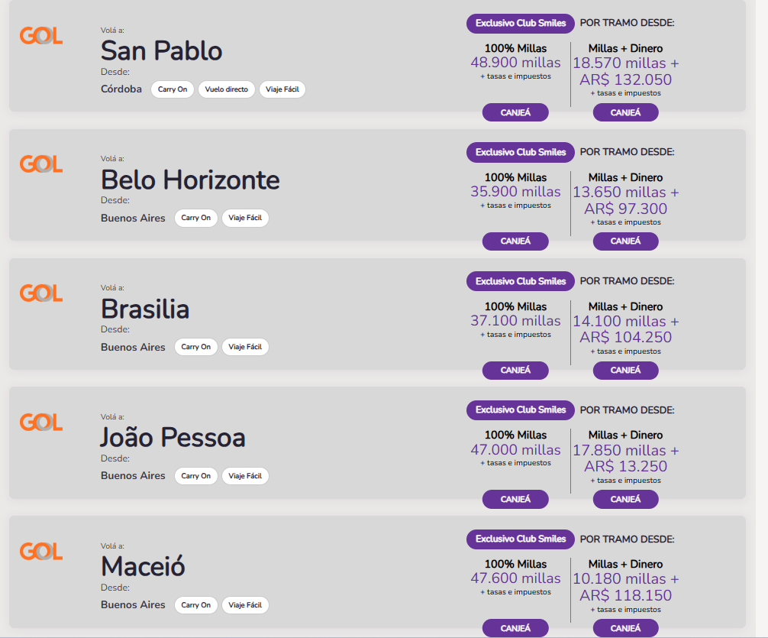Click the GOL logo on San Pablo card

tap(41, 35)
